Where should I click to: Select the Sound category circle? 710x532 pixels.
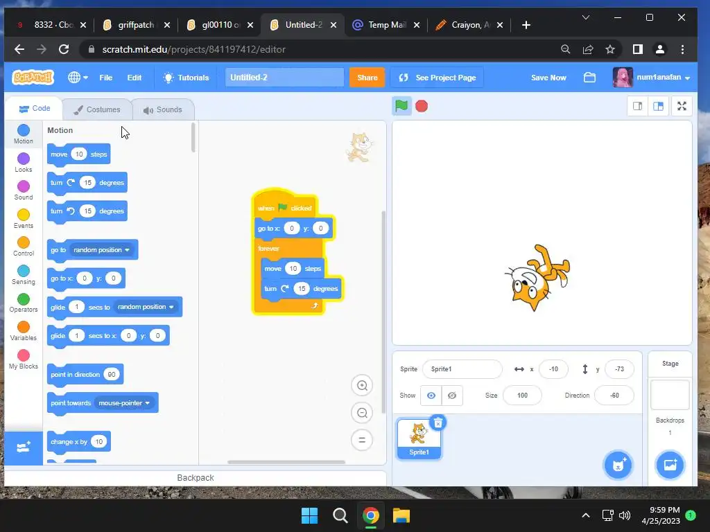pyautogui.click(x=24, y=186)
